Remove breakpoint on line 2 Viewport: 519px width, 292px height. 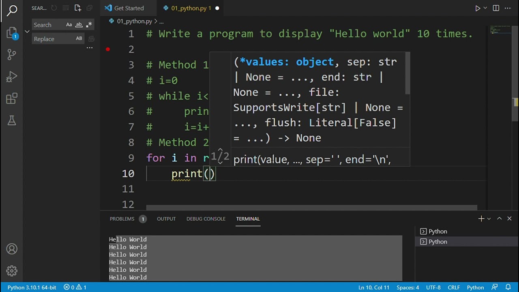pyautogui.click(x=108, y=49)
